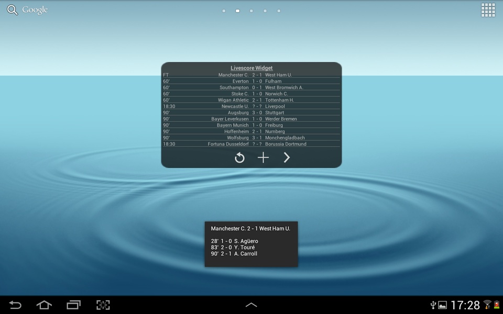Select Hoffenheim vs Nurnberg match
The height and width of the screenshot is (314, 503).
click(251, 131)
